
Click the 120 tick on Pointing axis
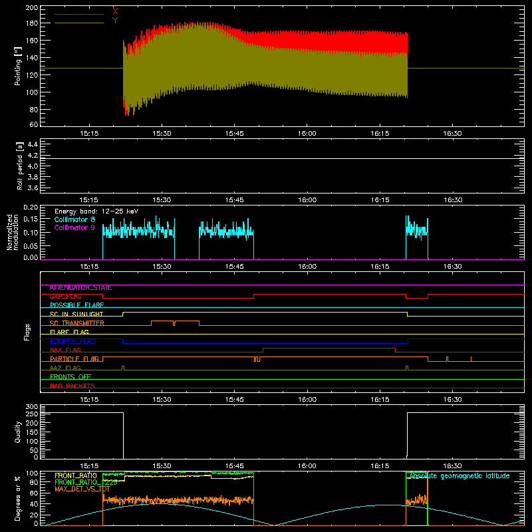[x=32, y=75]
